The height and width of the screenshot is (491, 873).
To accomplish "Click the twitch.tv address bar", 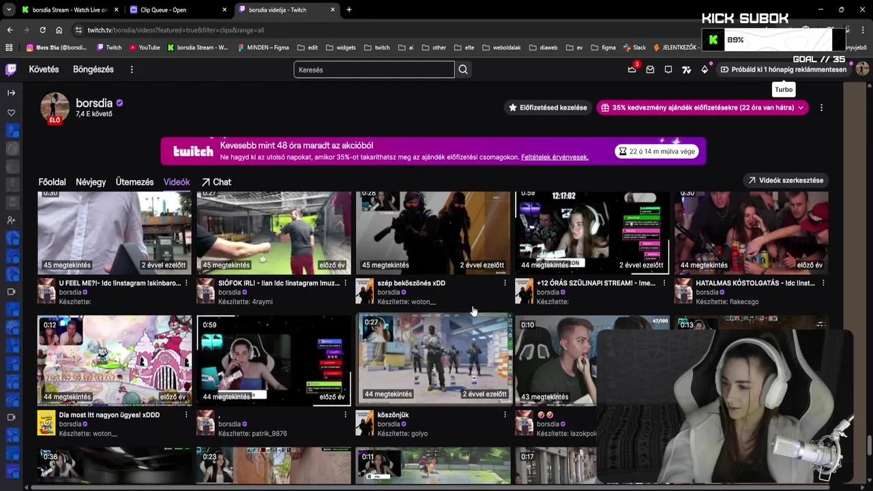I will click(382, 30).
